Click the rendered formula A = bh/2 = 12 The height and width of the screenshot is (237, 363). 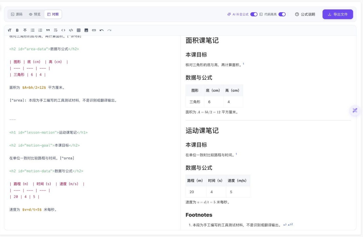click(209, 112)
